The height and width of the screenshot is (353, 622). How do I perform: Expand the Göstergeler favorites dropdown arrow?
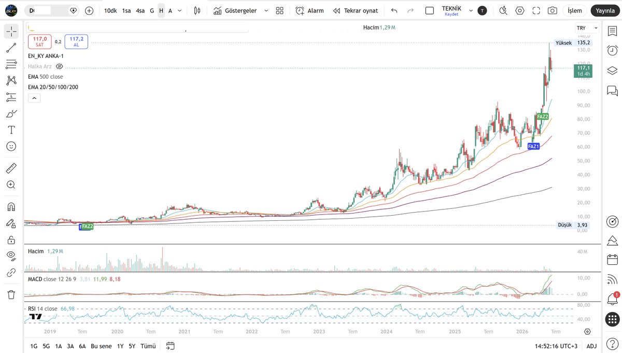click(x=266, y=10)
